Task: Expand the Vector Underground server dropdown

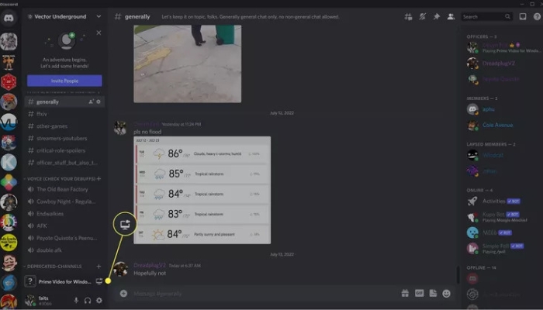Action: [99, 16]
